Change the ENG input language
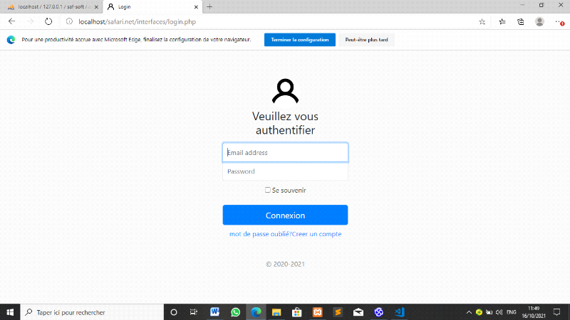Screen dimensions: 570x320 [511, 312]
